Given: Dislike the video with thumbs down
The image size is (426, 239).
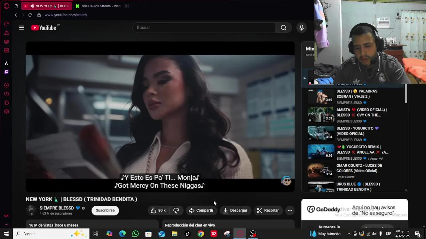Looking at the screenshot, I should coord(176,210).
